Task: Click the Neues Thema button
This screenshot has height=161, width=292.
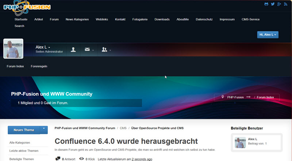Action: coord(24,130)
